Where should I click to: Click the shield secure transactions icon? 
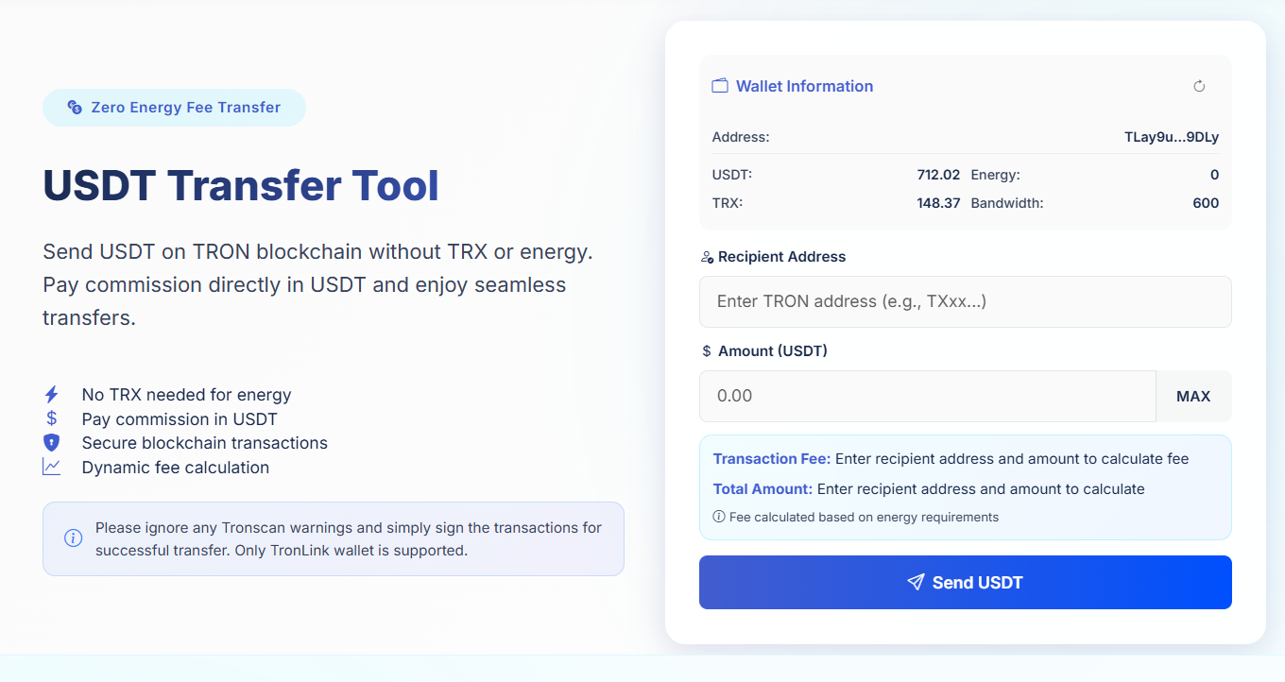click(x=52, y=443)
